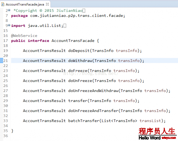Click the doFreeze method name
This screenshot has width=178, height=141.
(x=78, y=71)
